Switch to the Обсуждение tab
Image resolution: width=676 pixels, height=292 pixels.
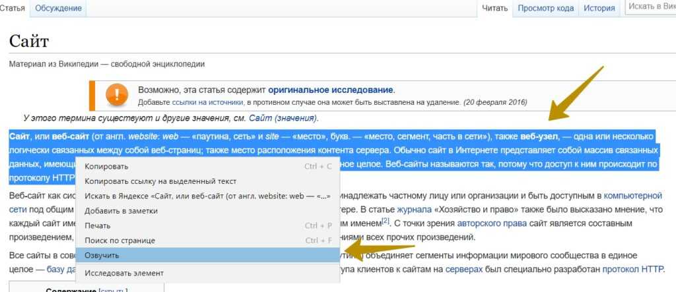point(59,9)
